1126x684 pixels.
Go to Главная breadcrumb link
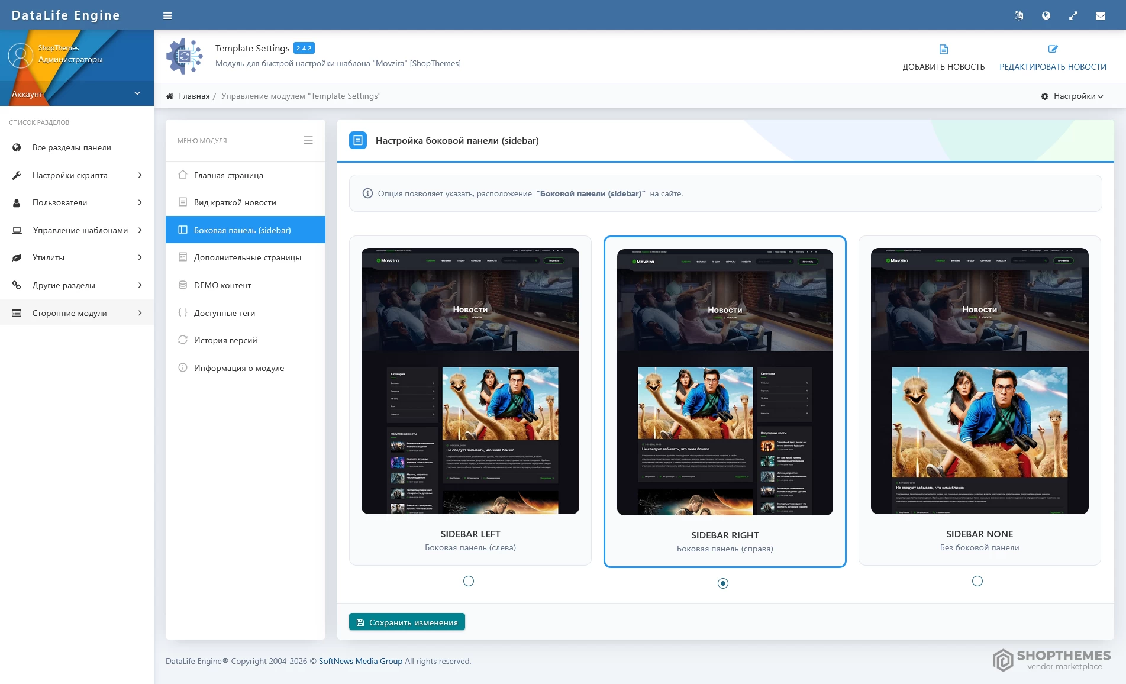[x=194, y=96]
